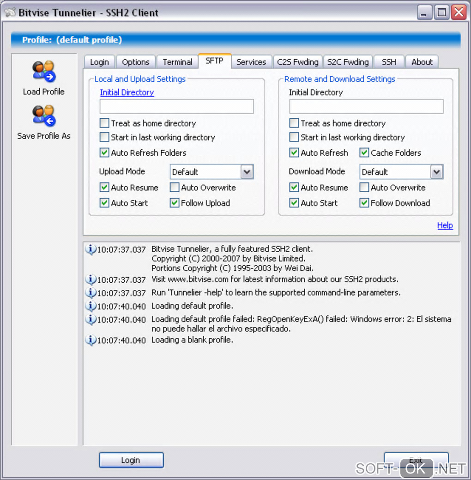Select log line 'Visit www.bitvise.com for latest information'
471x480 pixels.
tap(275, 279)
